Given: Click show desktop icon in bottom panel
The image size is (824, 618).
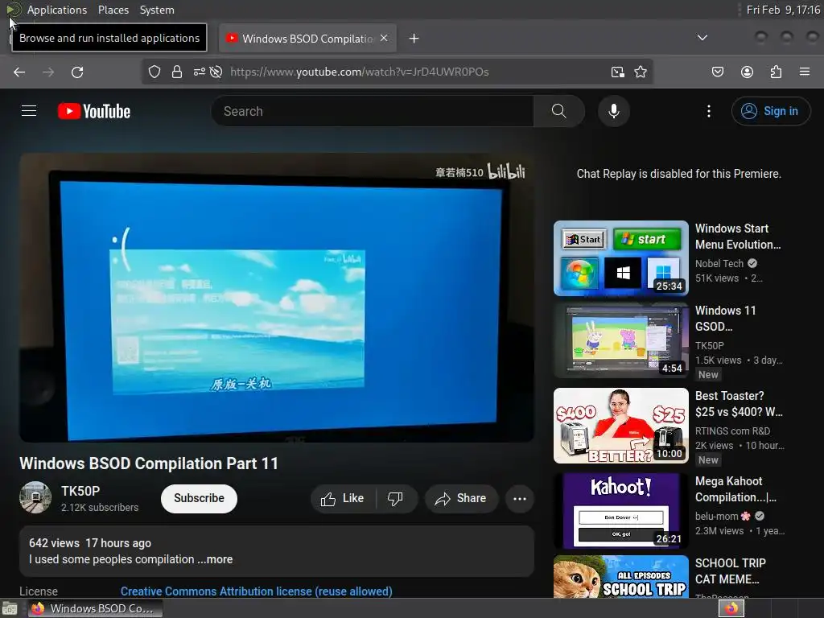Looking at the screenshot, I should (x=9, y=608).
